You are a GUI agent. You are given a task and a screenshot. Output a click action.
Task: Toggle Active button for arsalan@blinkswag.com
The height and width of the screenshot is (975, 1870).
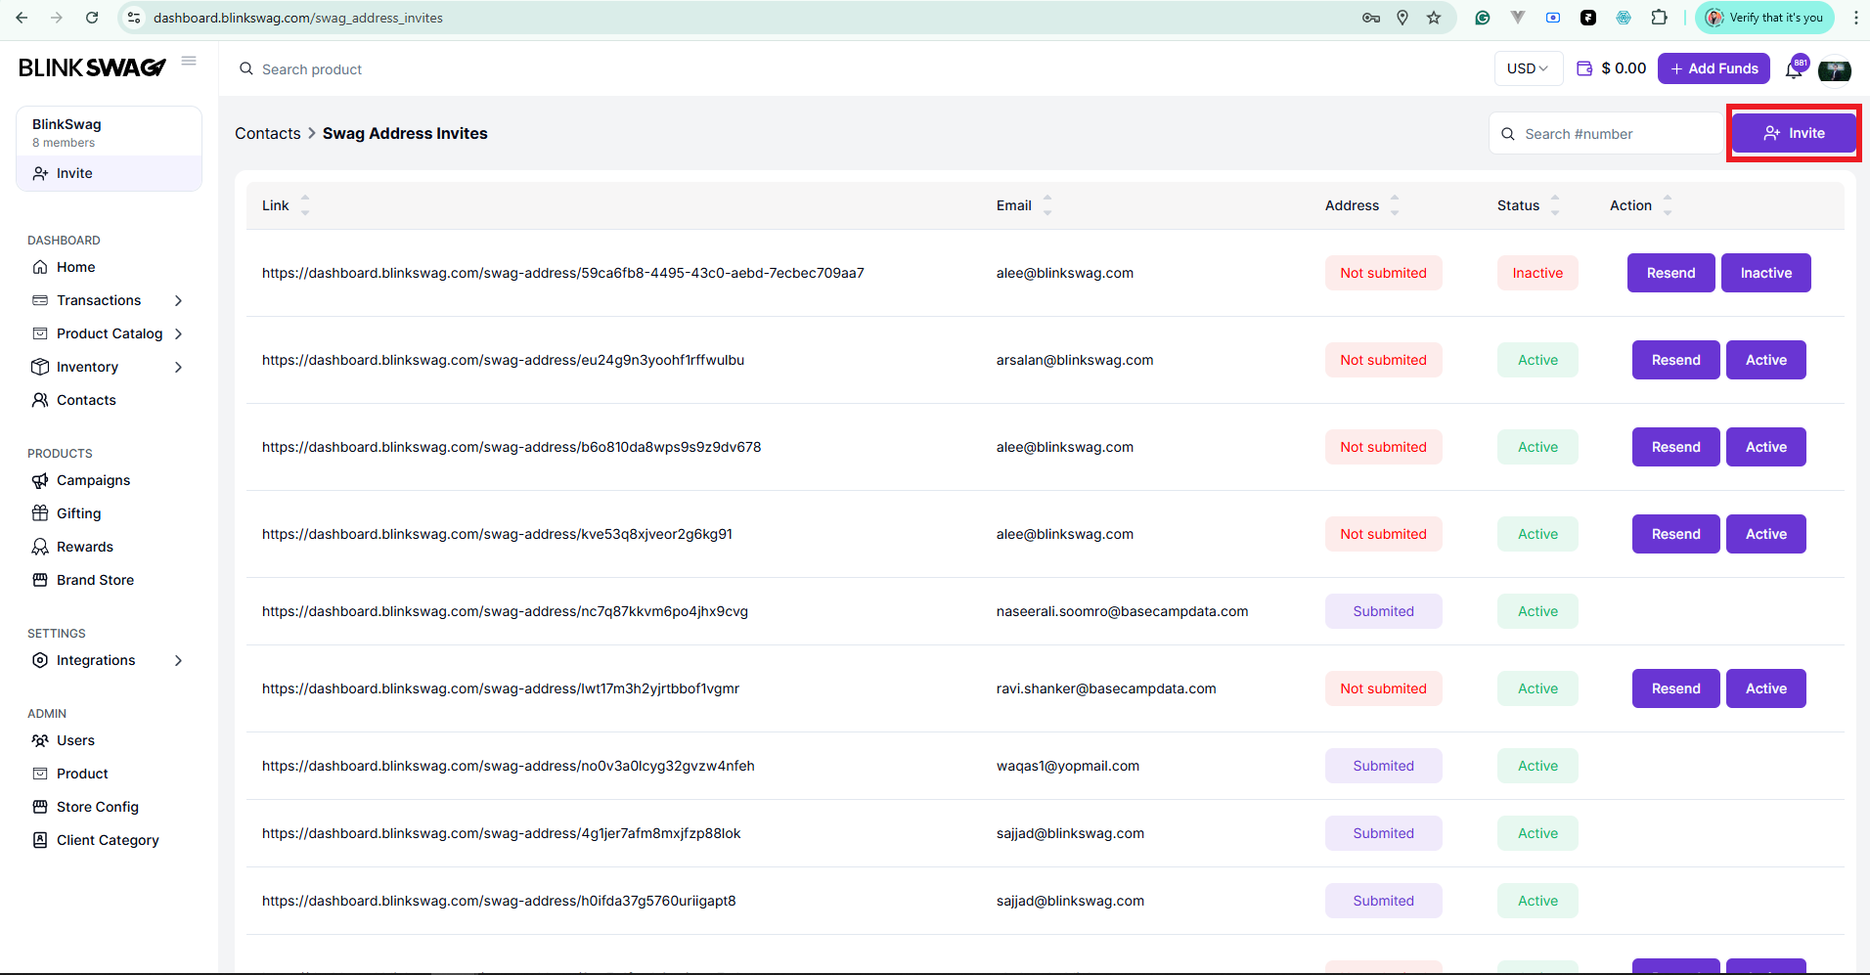click(1765, 360)
